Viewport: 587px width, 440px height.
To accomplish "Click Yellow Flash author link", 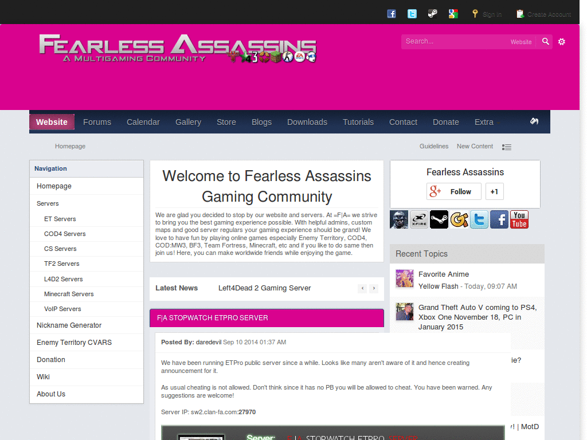I will (x=438, y=286).
